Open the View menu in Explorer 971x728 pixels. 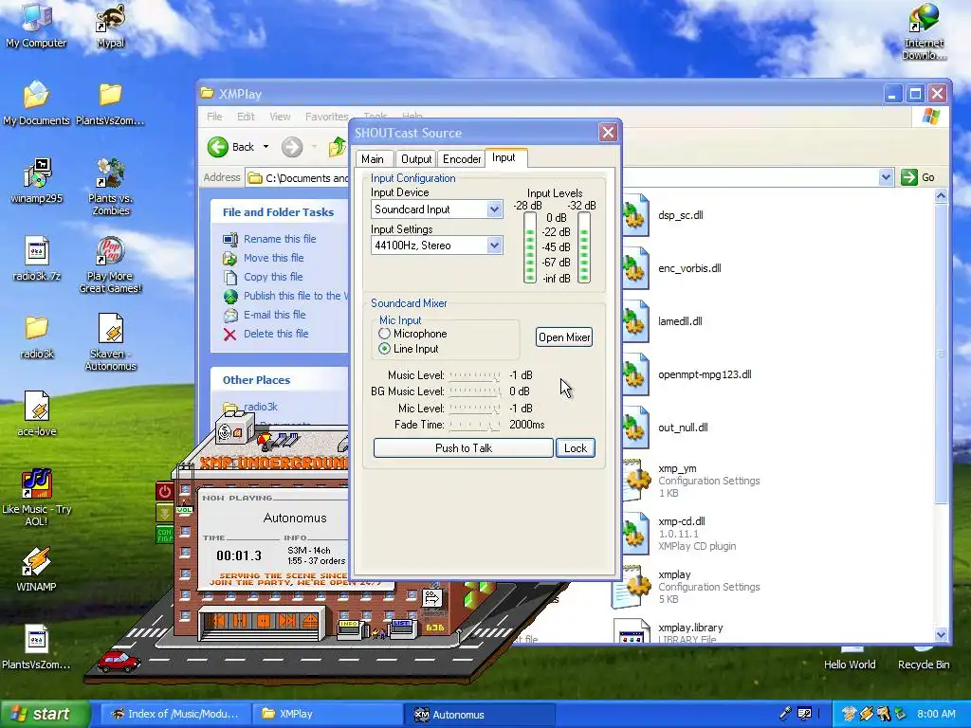[280, 117]
